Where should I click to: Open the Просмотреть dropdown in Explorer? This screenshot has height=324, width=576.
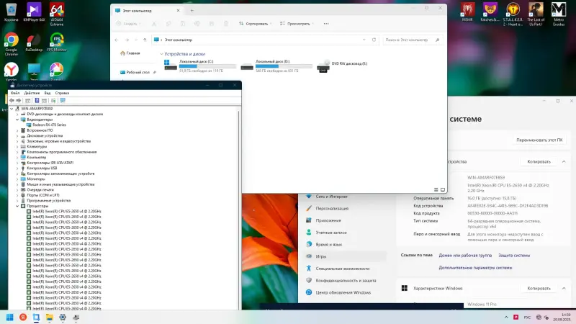click(x=297, y=24)
